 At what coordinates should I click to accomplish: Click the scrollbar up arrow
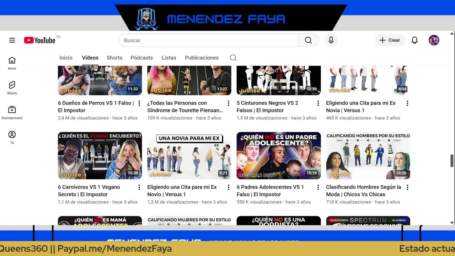point(452,33)
